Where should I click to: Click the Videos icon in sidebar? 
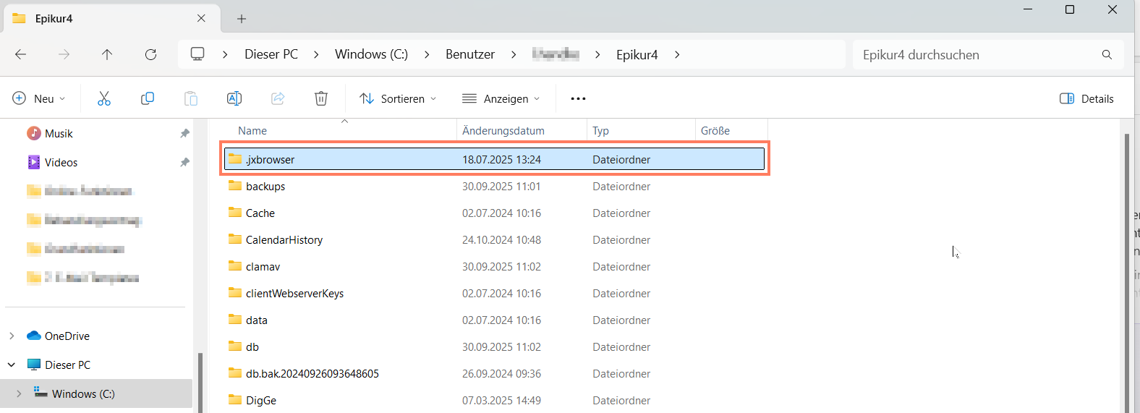coord(33,162)
